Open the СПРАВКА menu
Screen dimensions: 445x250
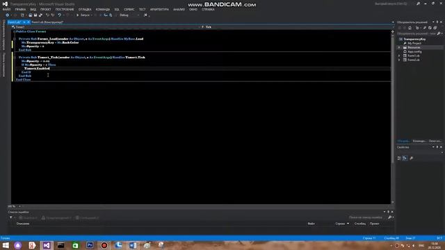208,9
